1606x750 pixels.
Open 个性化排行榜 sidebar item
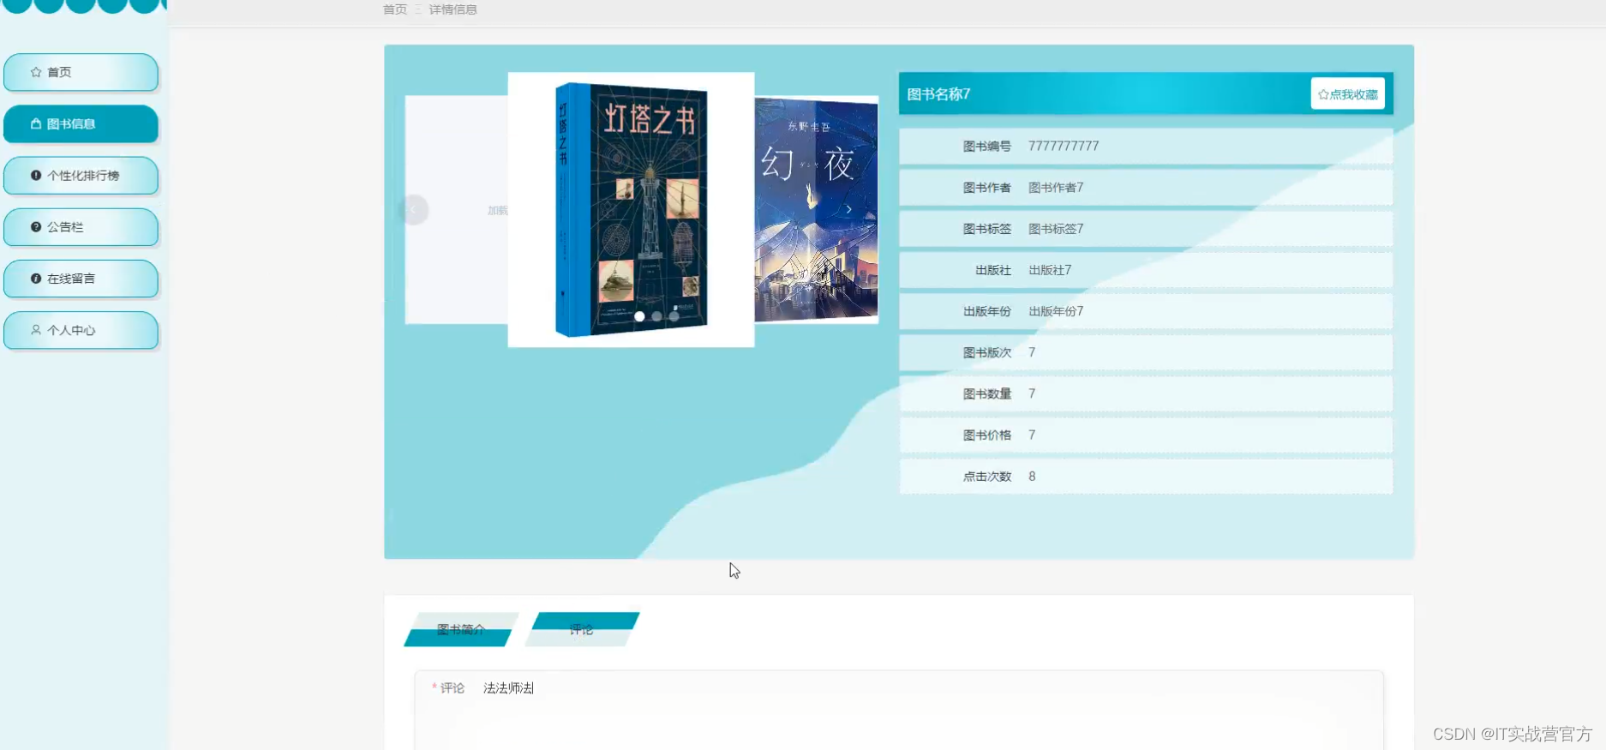point(81,176)
